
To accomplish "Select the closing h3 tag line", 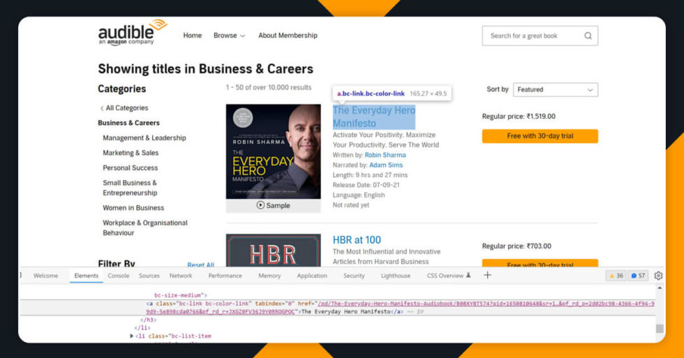I will tap(148, 320).
